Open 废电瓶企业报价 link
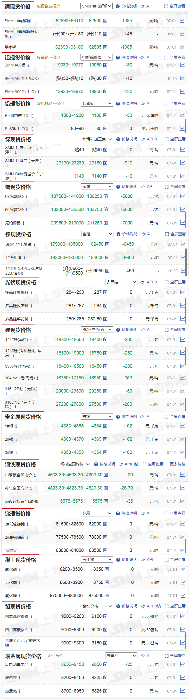This screenshot has width=190, height=699. click(x=51, y=103)
